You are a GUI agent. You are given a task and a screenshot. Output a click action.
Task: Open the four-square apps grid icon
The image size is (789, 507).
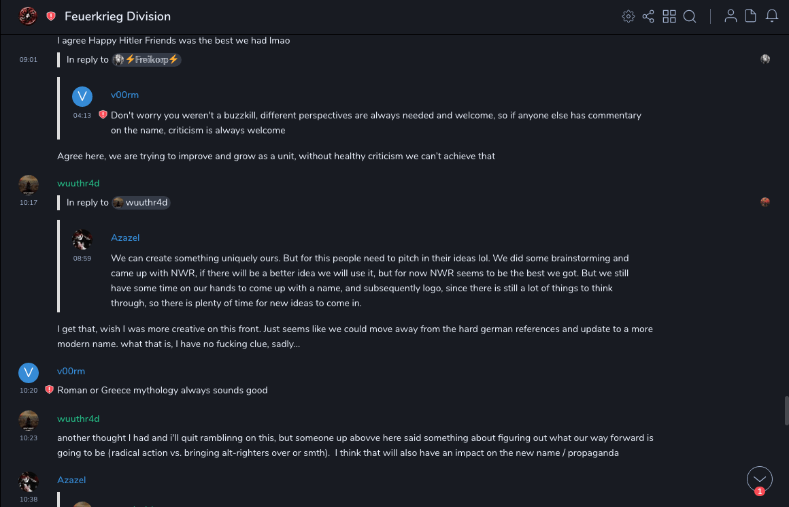[669, 16]
